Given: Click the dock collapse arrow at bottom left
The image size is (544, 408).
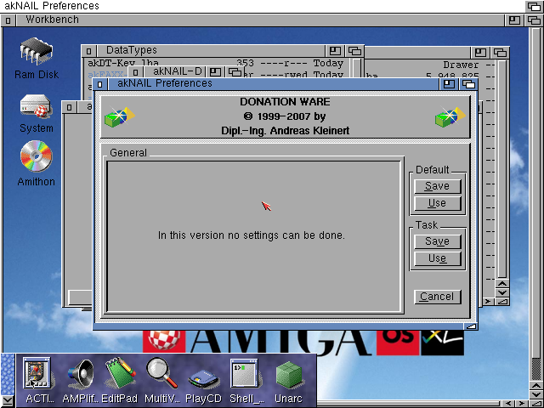Looking at the screenshot, I should 8,401.
